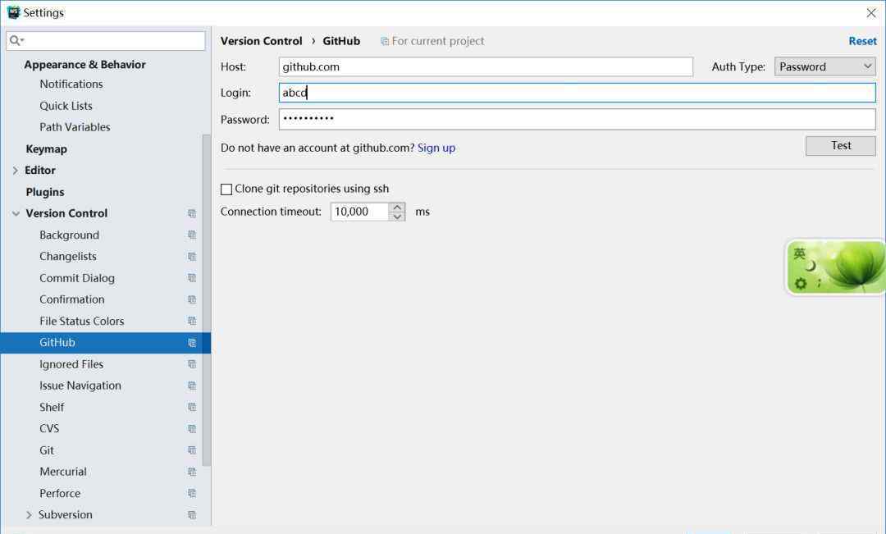Viewport: 886px width, 534px height.
Task: Click the project icon on File Status Colors row
Action: tap(192, 321)
